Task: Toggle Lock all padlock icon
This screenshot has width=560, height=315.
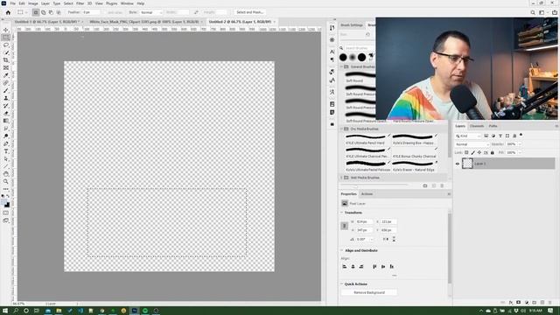Action: click(x=492, y=152)
